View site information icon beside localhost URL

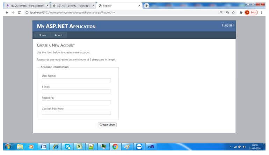[27, 13]
